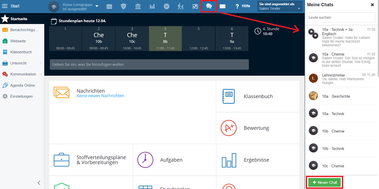Open the briefcase icon in top toolbar
Screen dimensions: 379x189
109,7
